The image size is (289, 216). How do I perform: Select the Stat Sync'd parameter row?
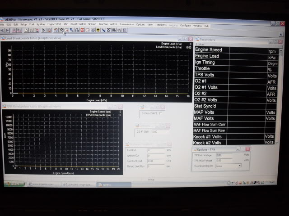[x=235, y=106]
